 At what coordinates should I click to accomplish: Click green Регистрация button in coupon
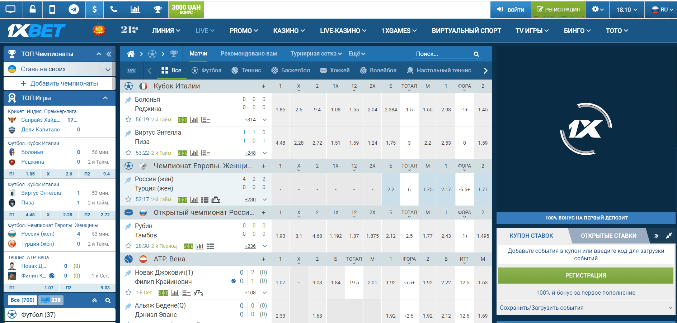[586, 275]
